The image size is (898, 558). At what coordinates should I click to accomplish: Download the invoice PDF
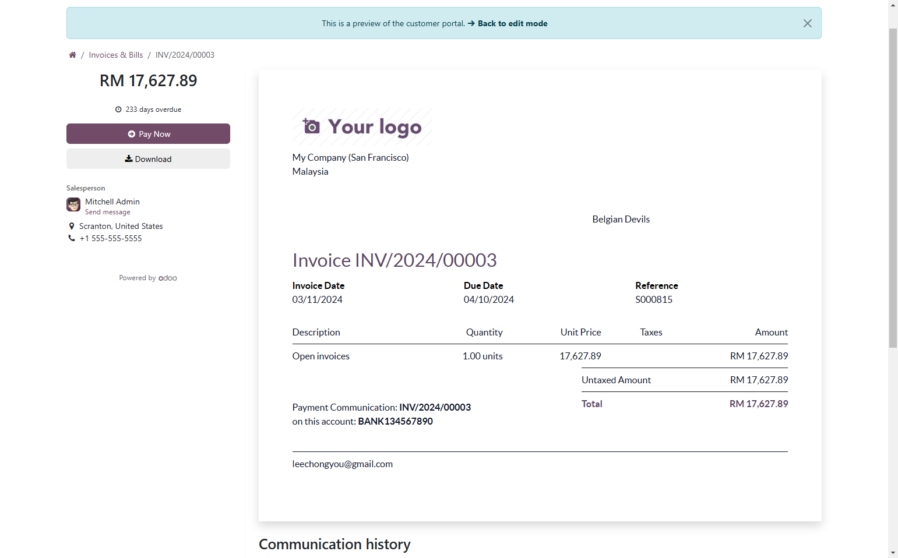148,158
